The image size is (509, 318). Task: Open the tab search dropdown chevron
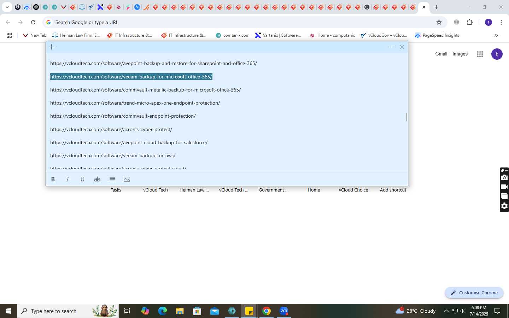coord(7,7)
